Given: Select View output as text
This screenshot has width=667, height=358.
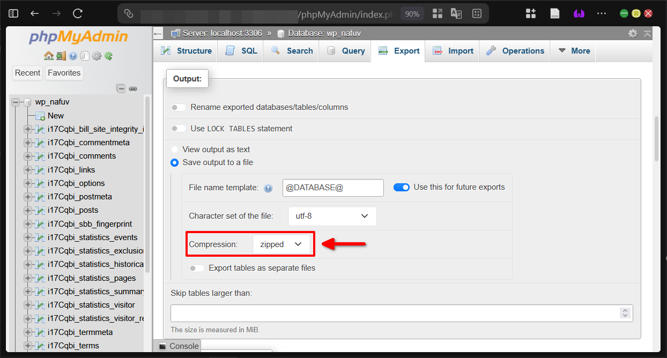Looking at the screenshot, I should point(174,149).
